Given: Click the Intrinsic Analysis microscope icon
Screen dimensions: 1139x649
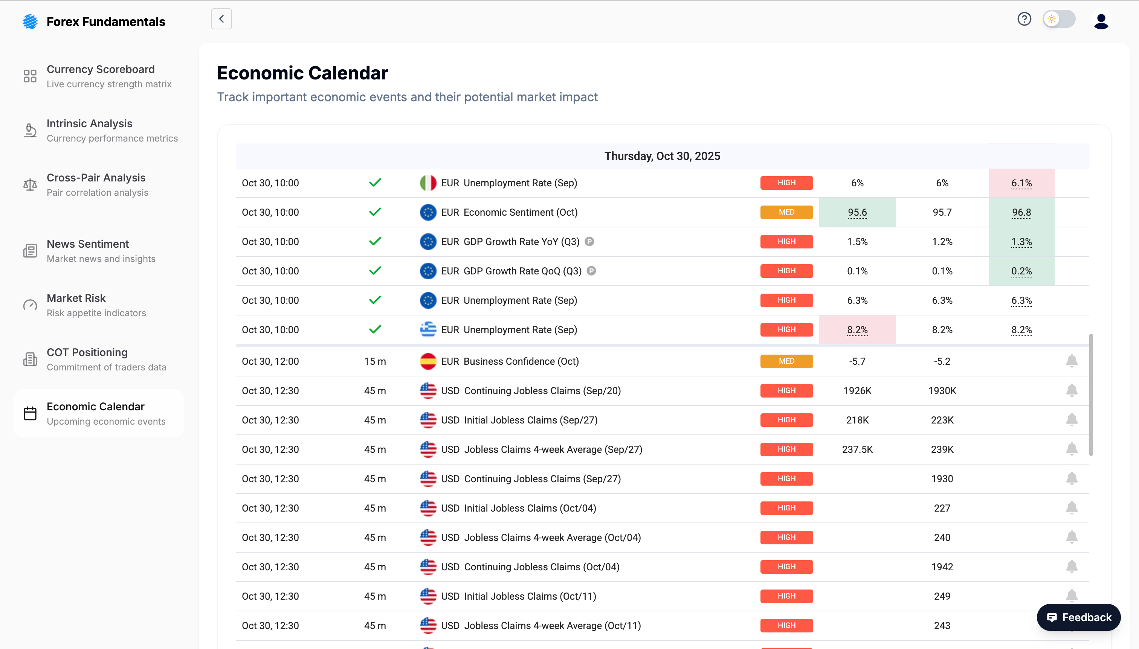Looking at the screenshot, I should [x=29, y=130].
